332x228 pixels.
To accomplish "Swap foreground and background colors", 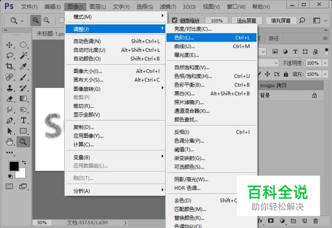I will (x=24, y=163).
